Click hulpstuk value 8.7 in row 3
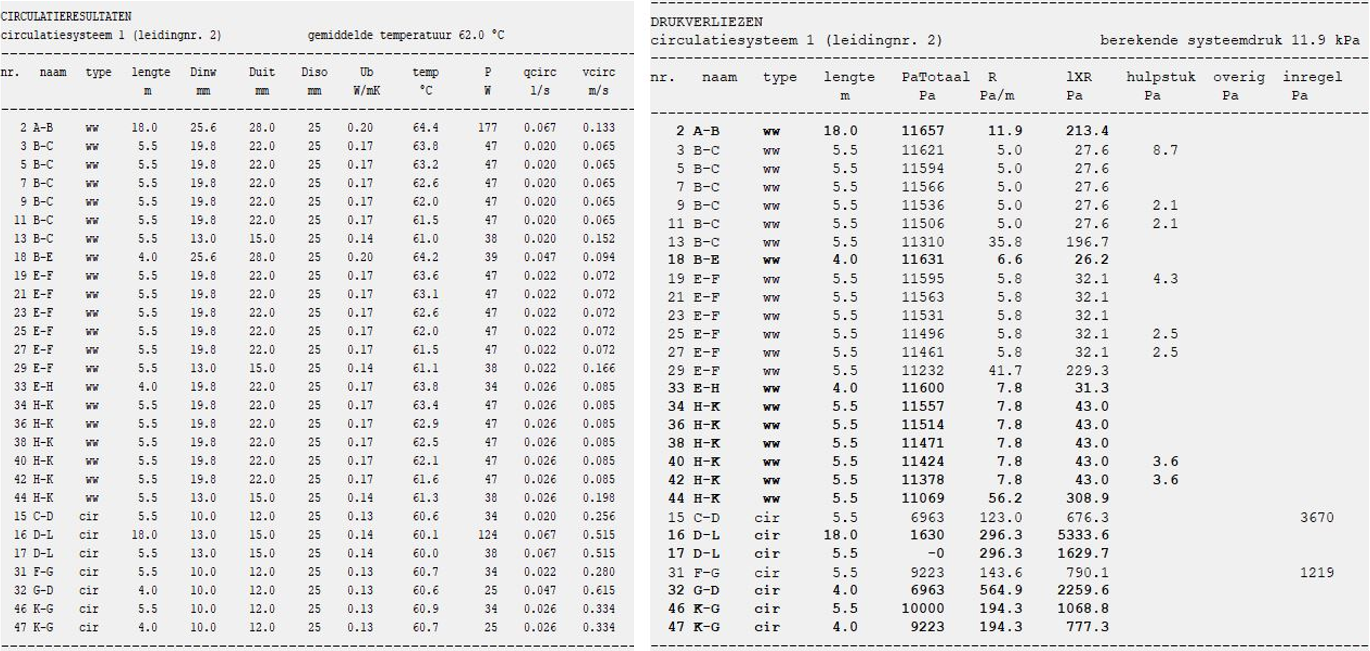 coord(1165,150)
